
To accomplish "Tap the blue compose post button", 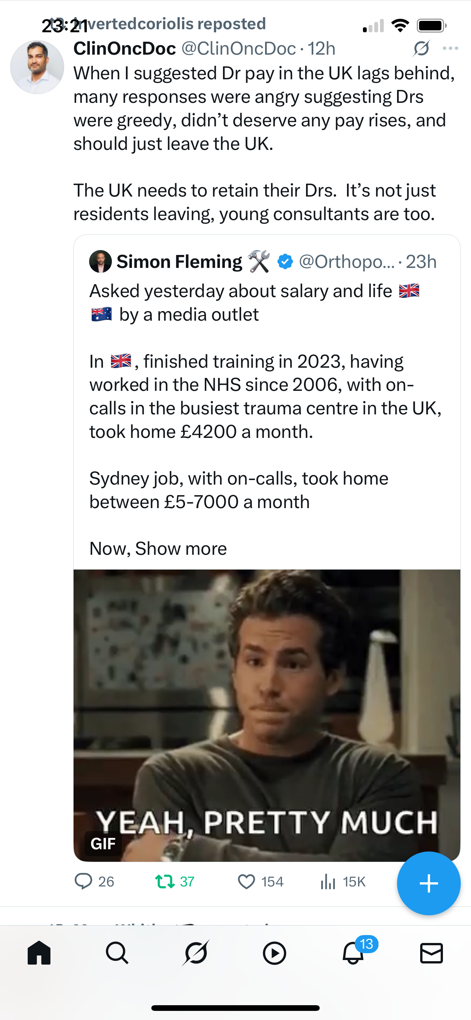I will pos(429,883).
